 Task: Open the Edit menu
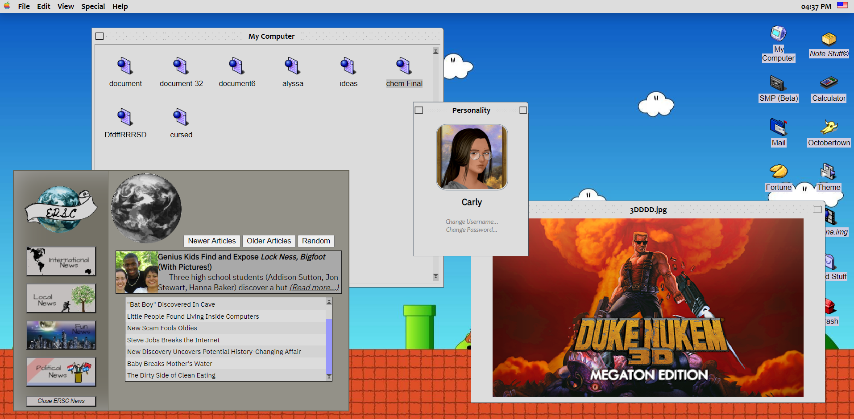point(44,6)
